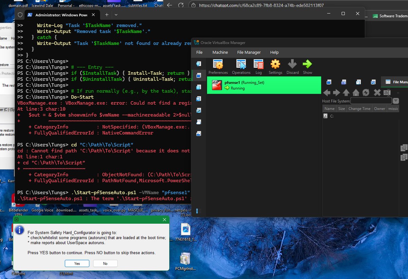Click the Welcome bubble icon in VirtualBox sidebar
The width and height of the screenshot is (408, 279).
tap(199, 64)
